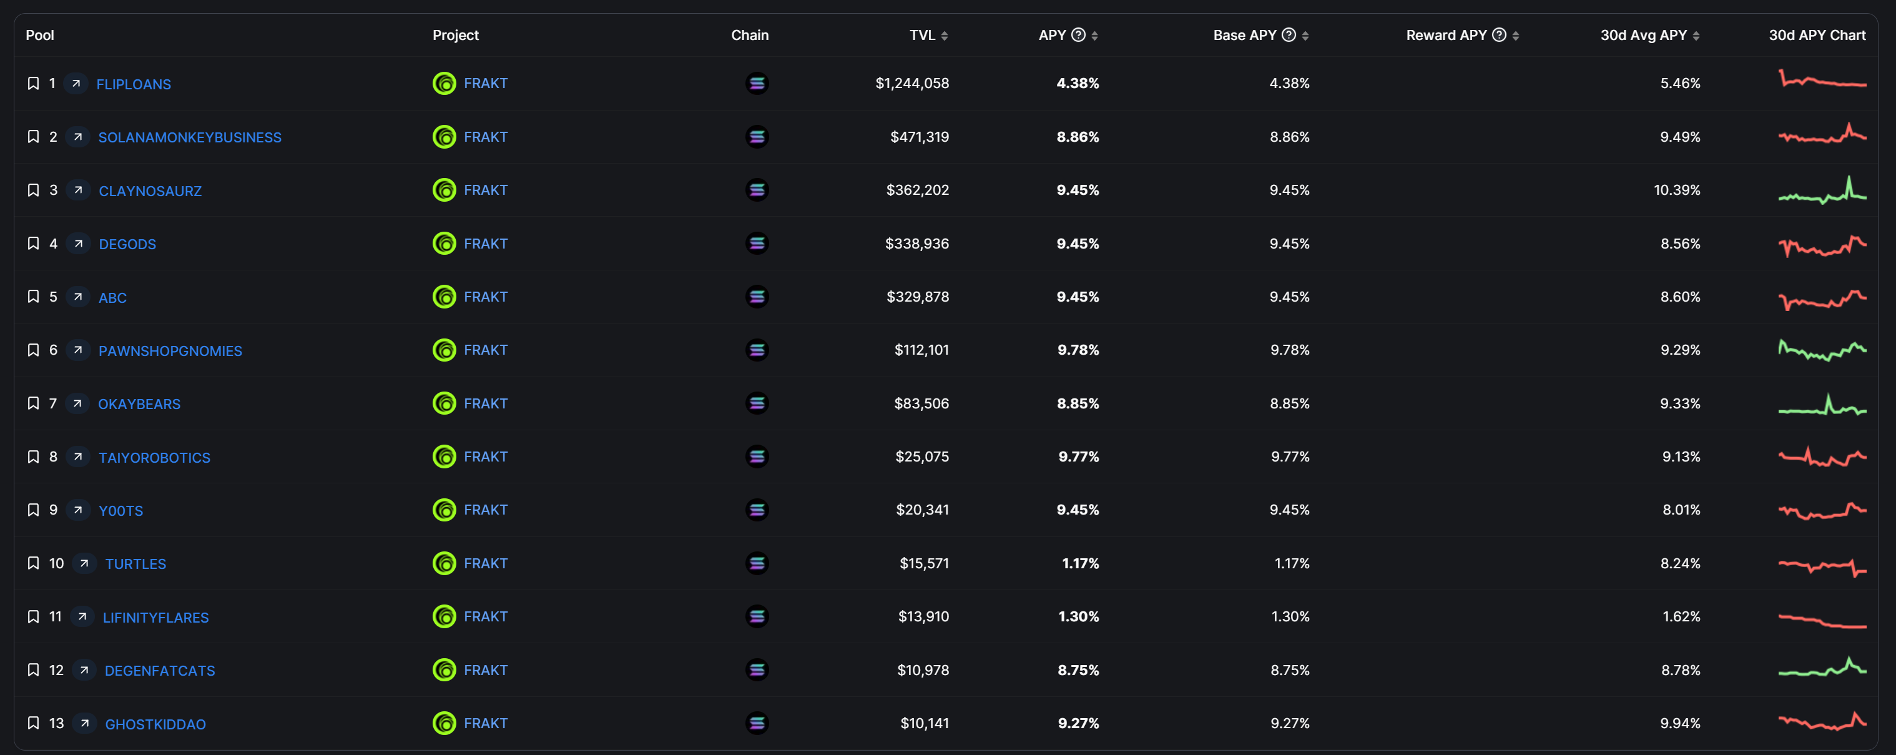
Task: Open external link arrow for FLIPLOANS
Action: 76,83
